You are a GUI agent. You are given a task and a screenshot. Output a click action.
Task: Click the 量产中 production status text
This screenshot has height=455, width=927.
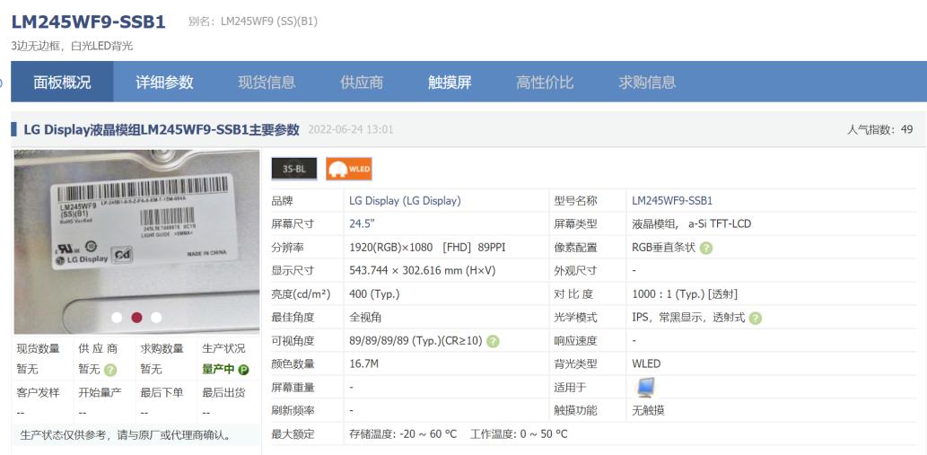point(218,370)
